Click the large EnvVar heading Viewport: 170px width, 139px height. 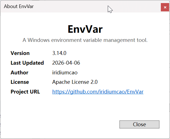tap(85, 29)
